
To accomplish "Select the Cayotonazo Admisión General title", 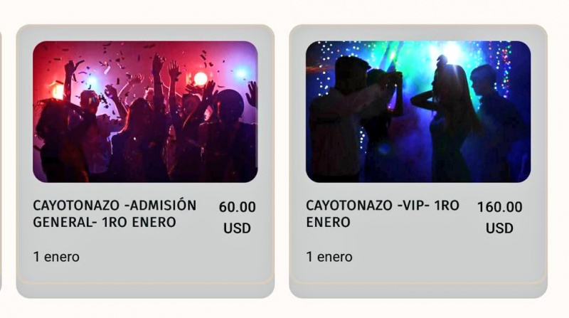I will (115, 214).
